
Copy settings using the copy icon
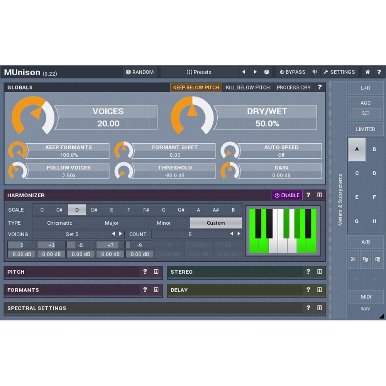pos(366,259)
